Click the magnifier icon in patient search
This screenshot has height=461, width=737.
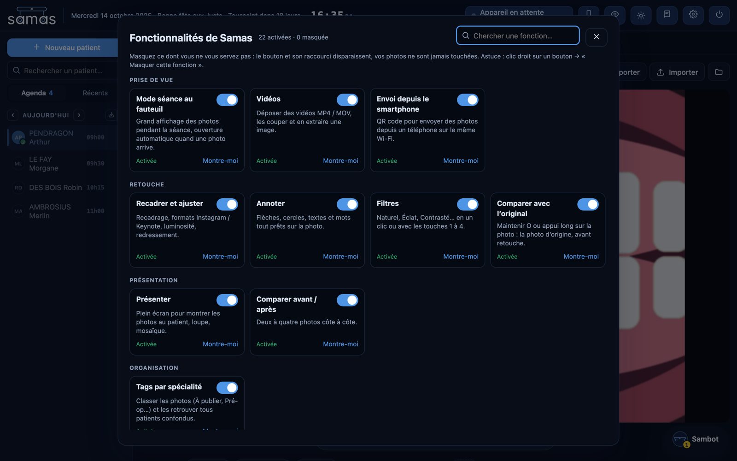(x=17, y=71)
